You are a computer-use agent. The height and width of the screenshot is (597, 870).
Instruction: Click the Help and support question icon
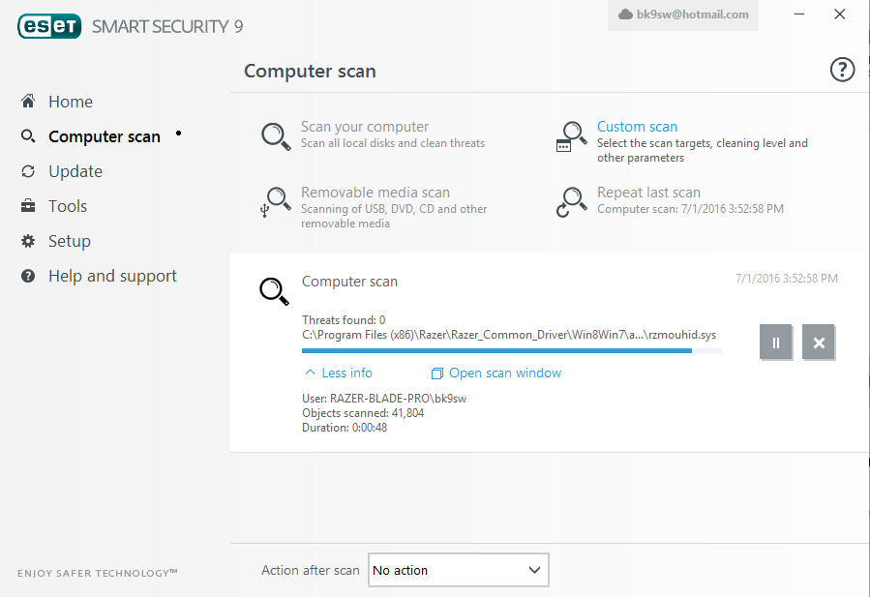28,276
